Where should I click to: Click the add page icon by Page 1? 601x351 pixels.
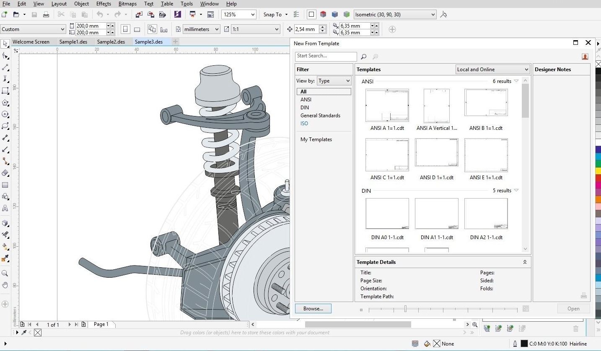84,324
